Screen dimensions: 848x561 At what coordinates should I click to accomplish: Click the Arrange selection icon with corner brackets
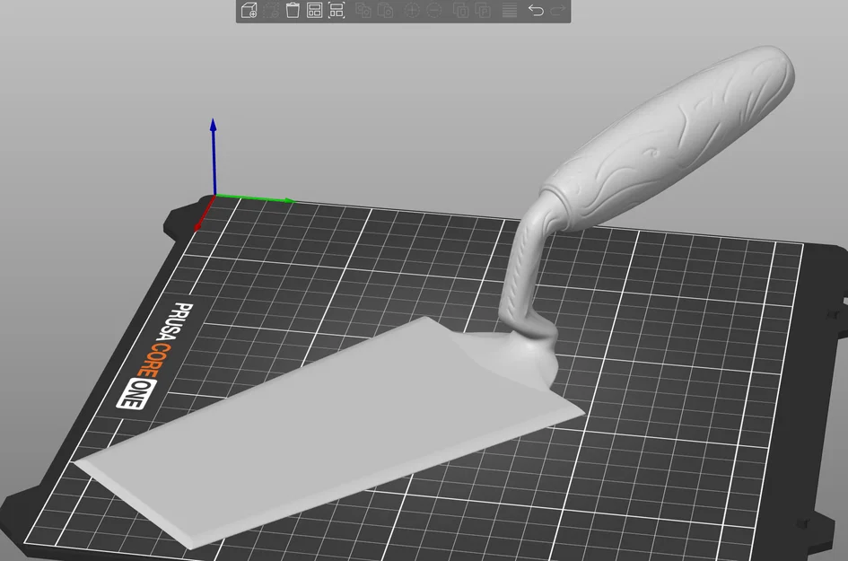(337, 10)
